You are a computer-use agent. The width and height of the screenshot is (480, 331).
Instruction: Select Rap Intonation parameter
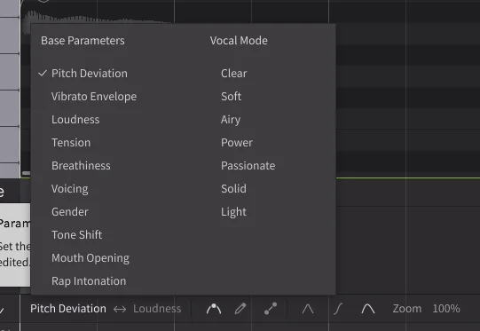click(x=89, y=281)
